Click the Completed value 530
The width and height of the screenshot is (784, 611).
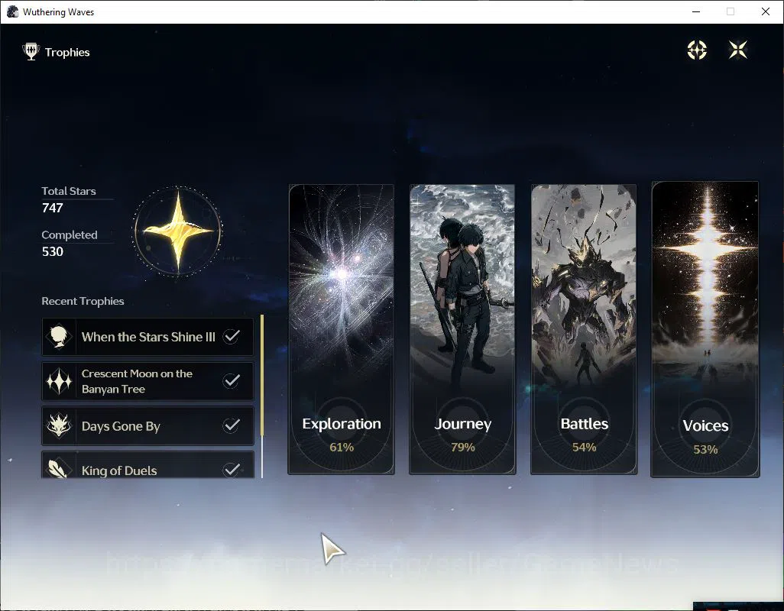pos(53,251)
